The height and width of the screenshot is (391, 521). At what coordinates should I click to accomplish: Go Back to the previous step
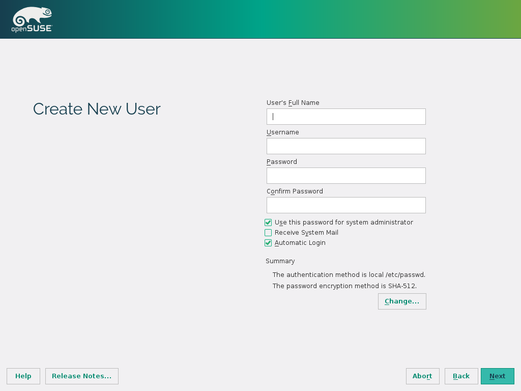pyautogui.click(x=461, y=376)
